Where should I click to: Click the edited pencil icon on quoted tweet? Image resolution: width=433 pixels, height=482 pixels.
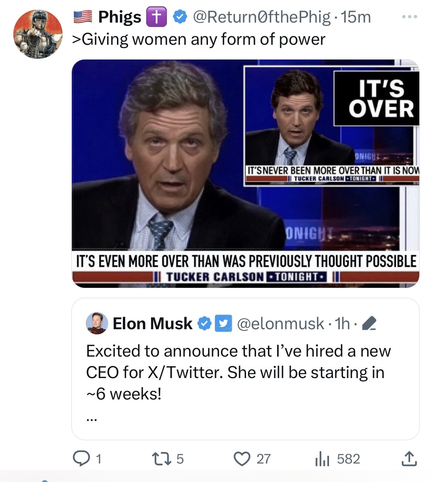pos(369,324)
